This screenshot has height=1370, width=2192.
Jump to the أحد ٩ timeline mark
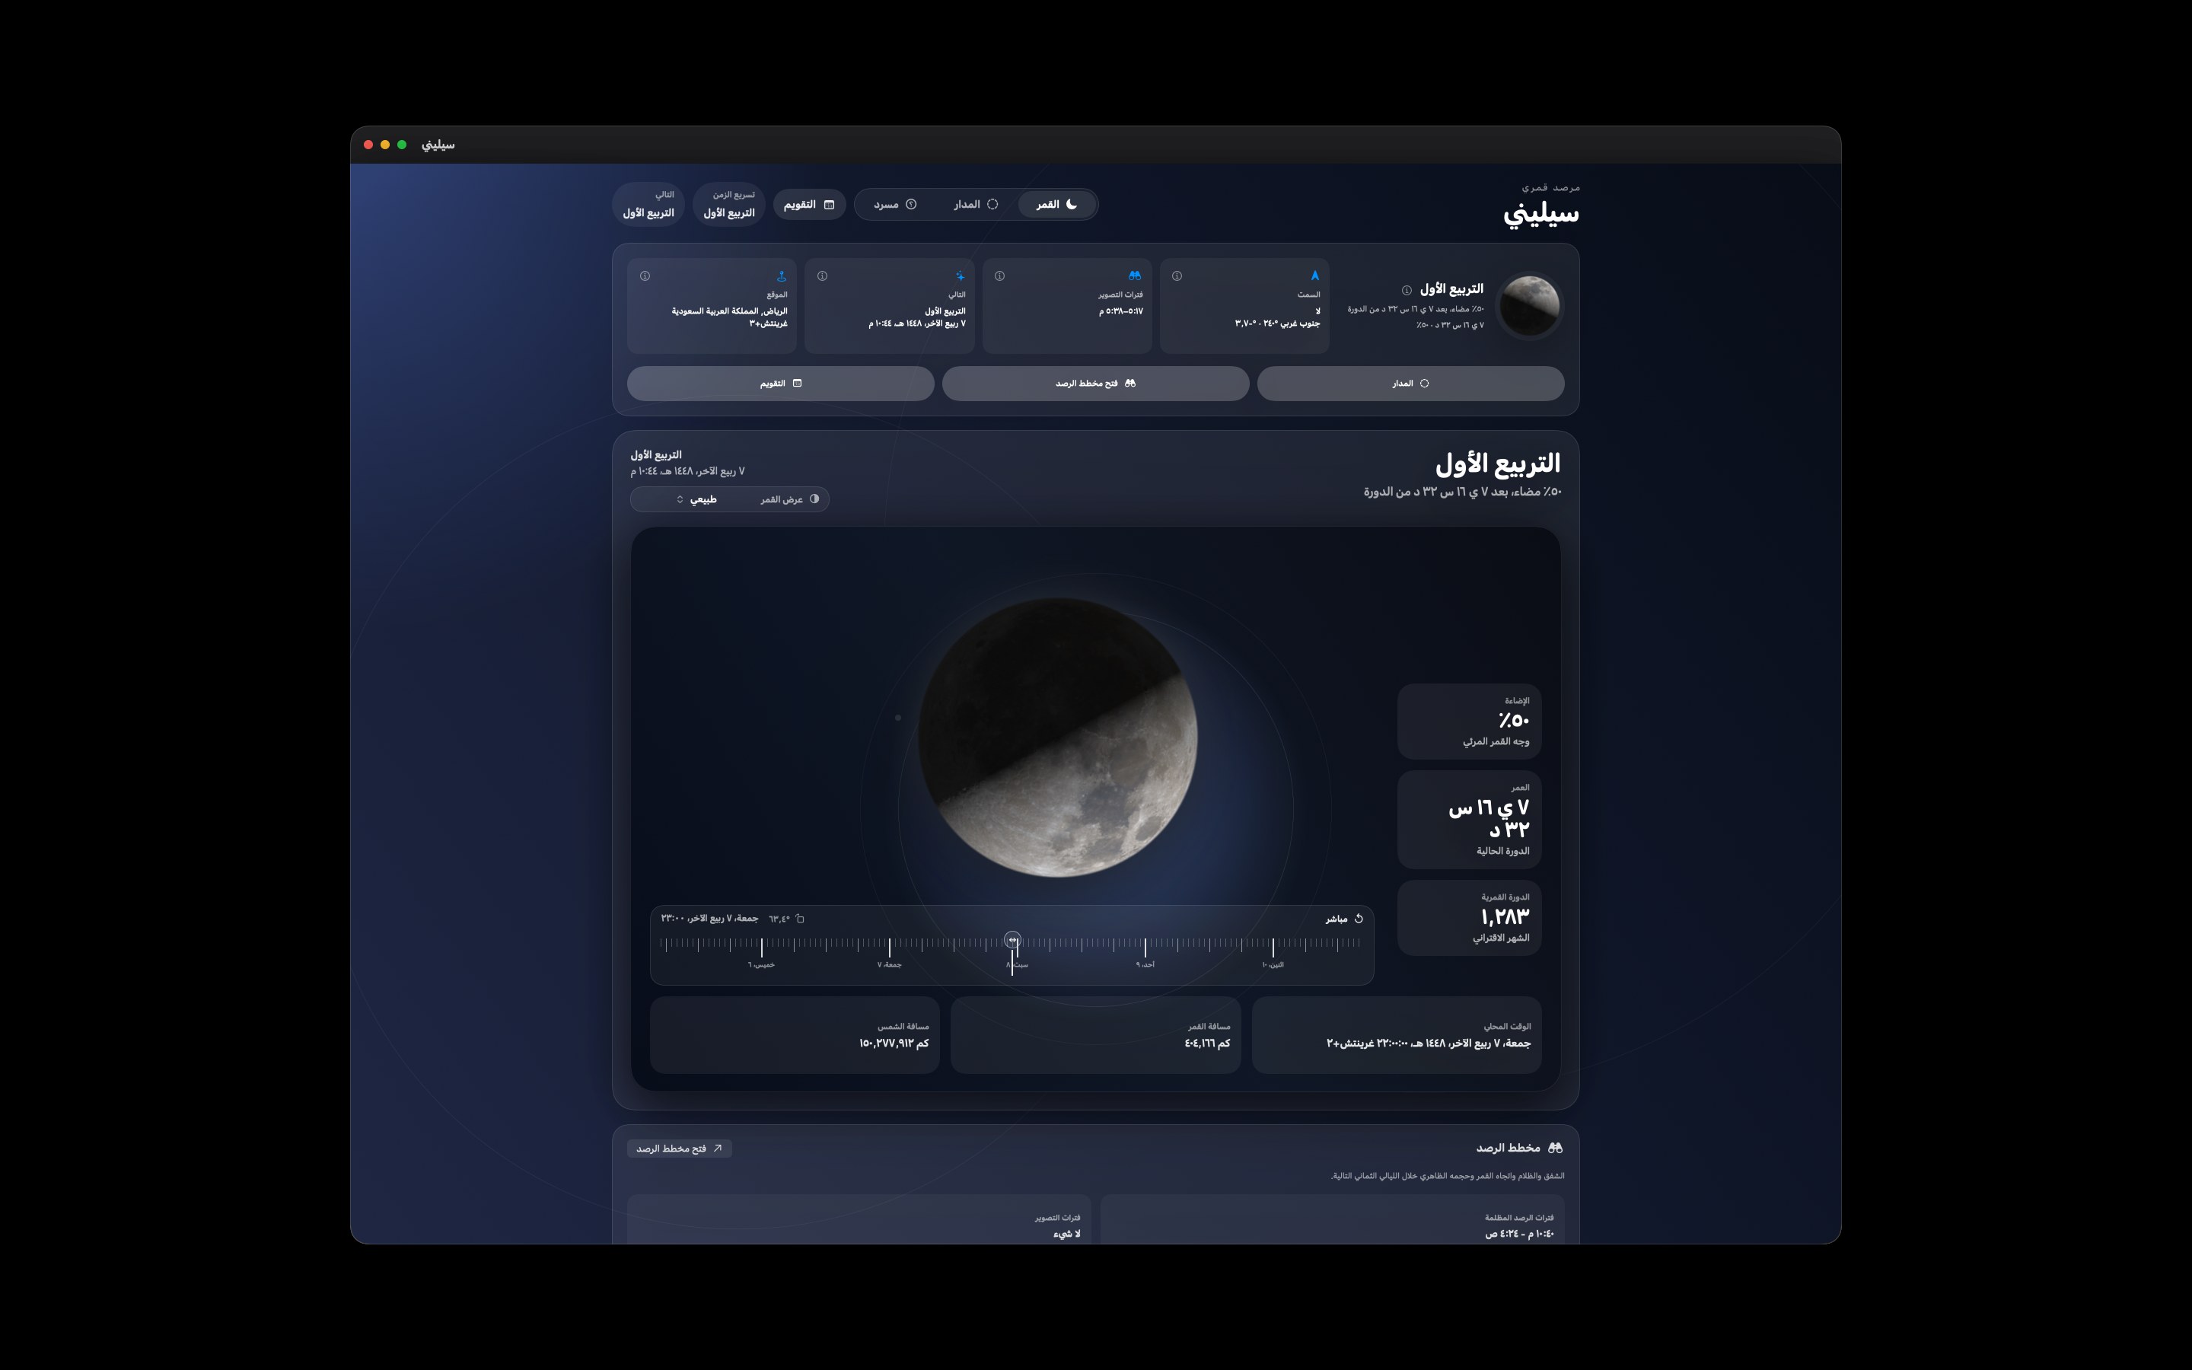click(1145, 965)
